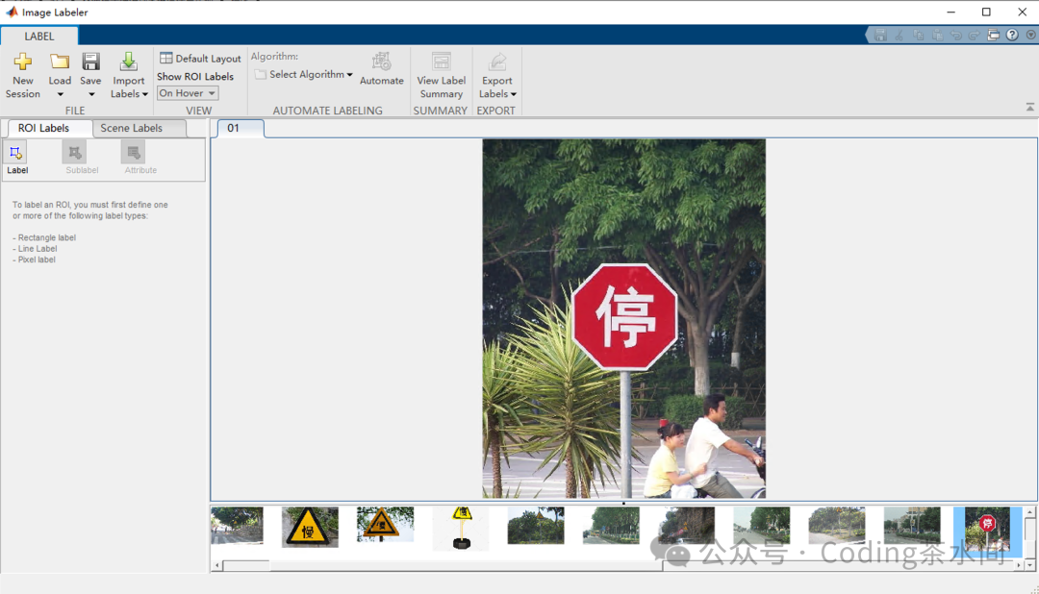Click the undo arrow icon
1039x594 pixels.
pyautogui.click(x=955, y=36)
